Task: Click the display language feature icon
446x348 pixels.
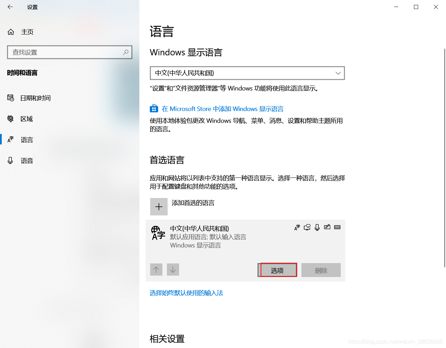Action: (297, 228)
